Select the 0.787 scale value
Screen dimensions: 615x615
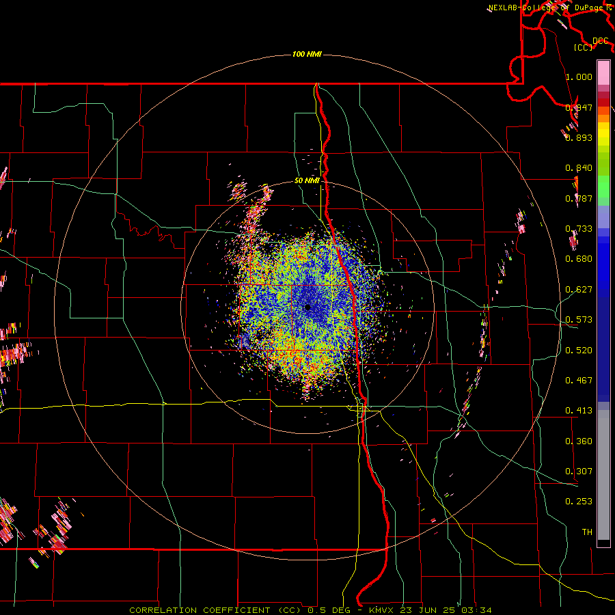pos(579,198)
